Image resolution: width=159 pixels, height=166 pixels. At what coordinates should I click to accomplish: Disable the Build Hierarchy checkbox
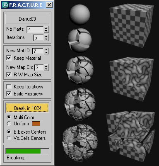click(x=9, y=94)
